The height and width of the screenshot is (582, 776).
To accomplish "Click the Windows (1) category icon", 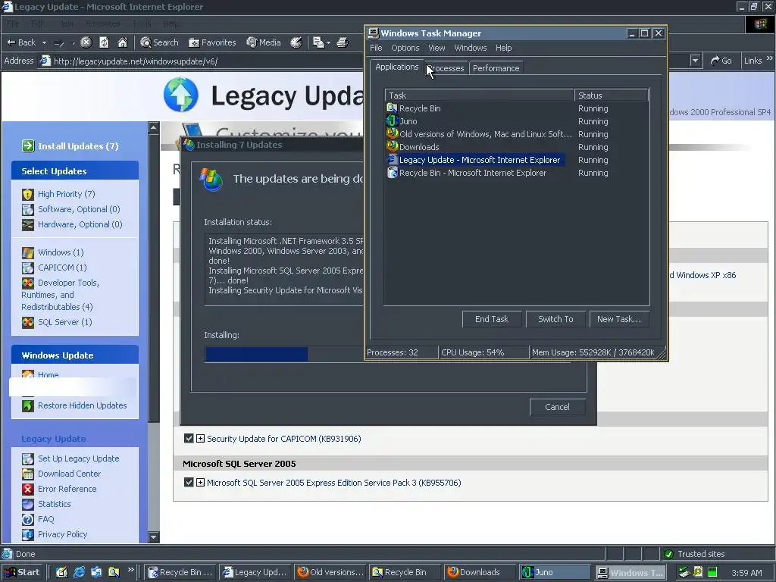I will click(28, 252).
